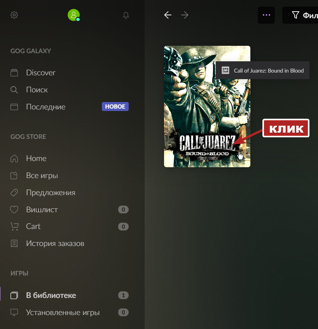Click the Поиск magnifier icon
Viewport: 318px width, 329px height.
pyautogui.click(x=14, y=90)
